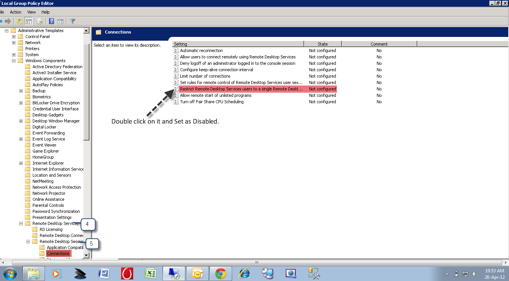The height and width of the screenshot is (281, 509).
Task: Expand the Backup folder node
Action: pos(21,91)
